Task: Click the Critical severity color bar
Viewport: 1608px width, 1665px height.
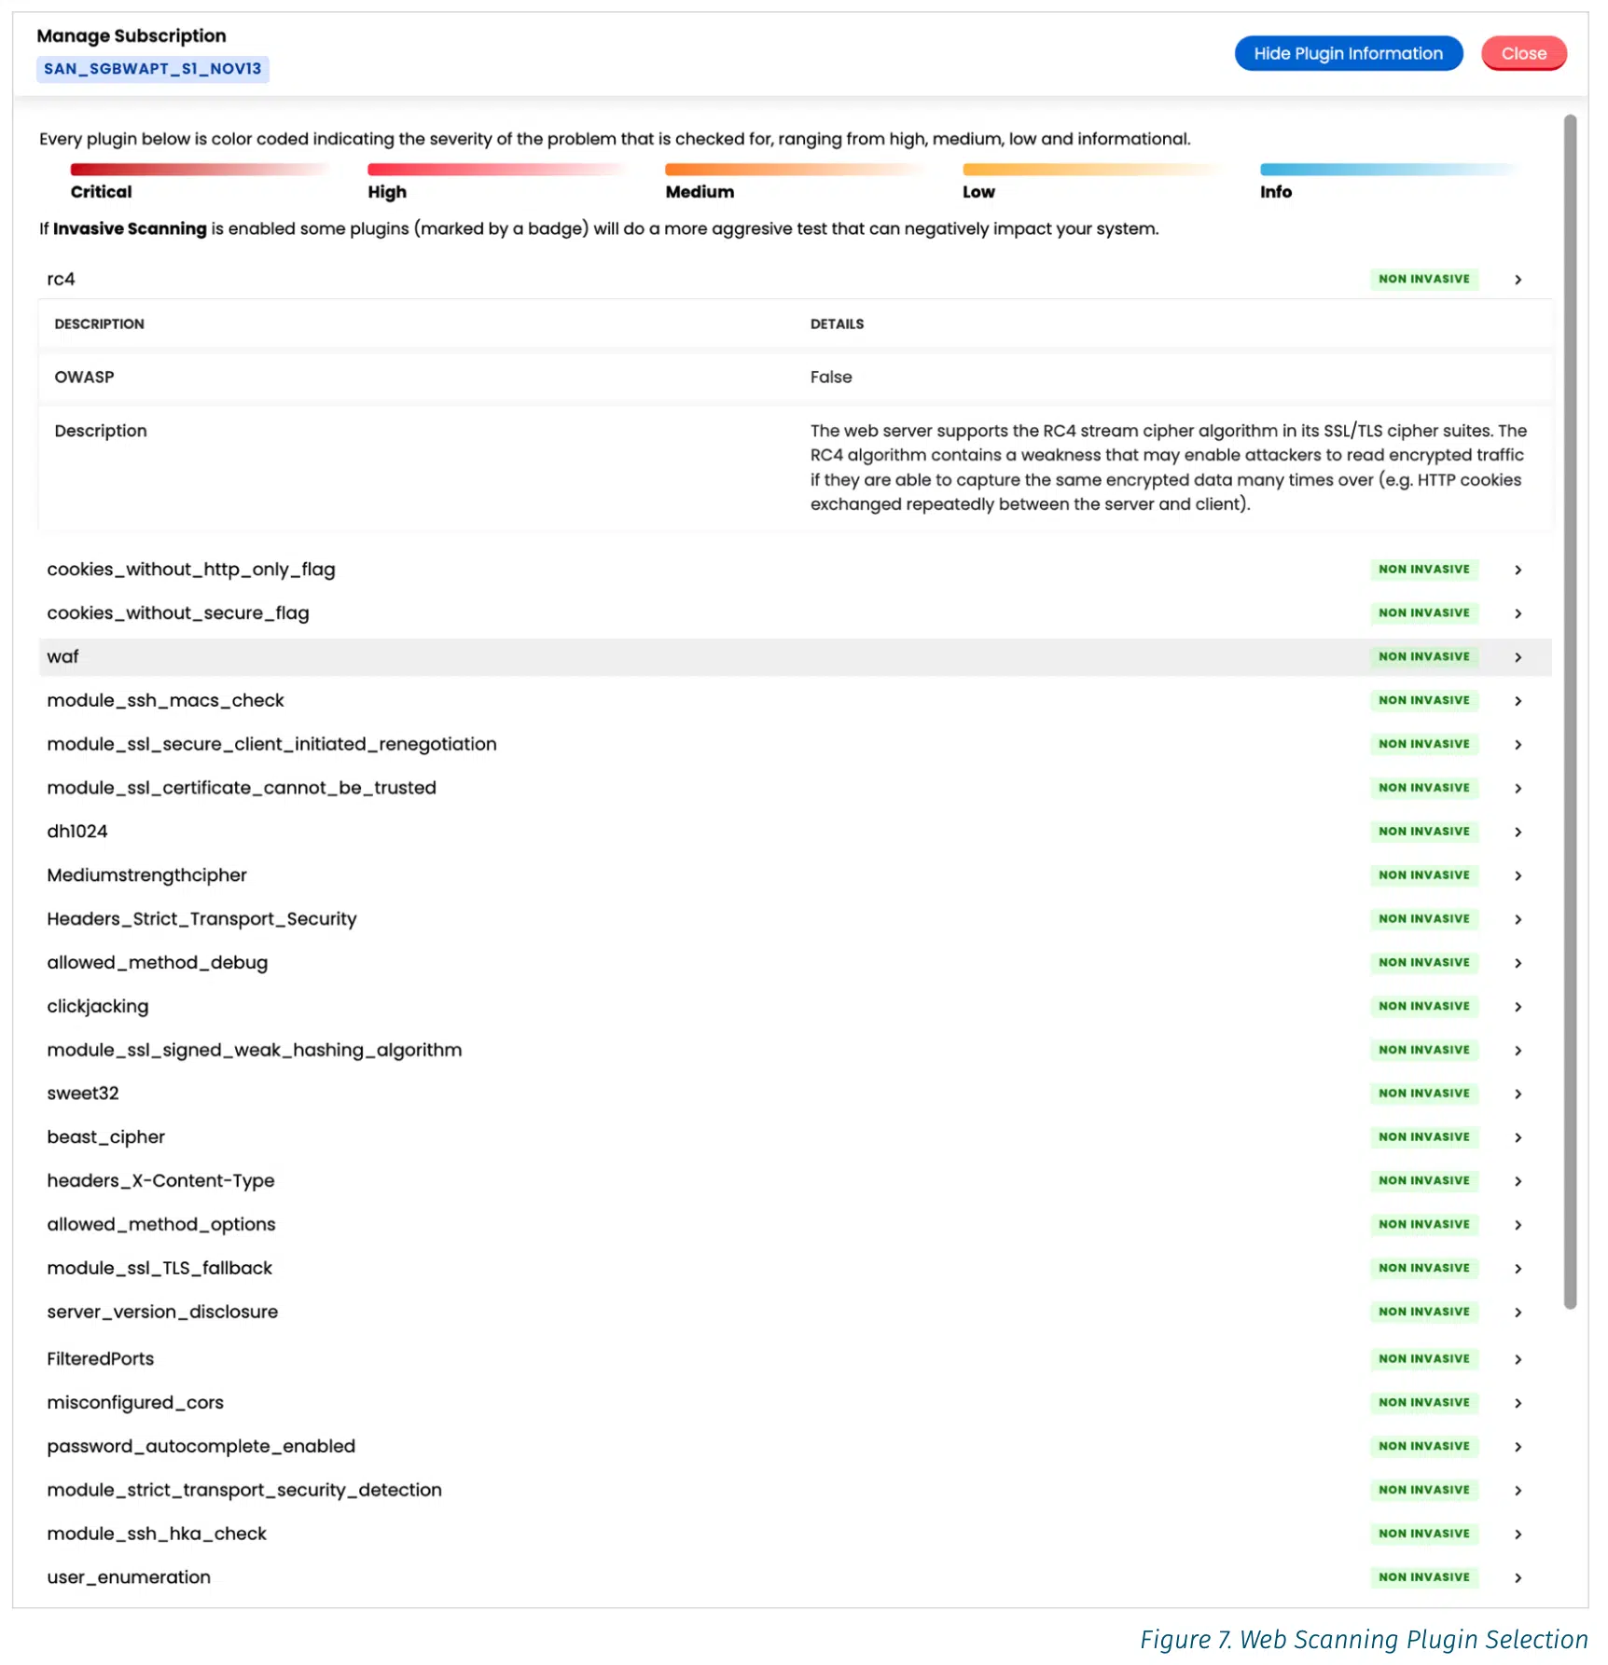Action: coord(200,170)
